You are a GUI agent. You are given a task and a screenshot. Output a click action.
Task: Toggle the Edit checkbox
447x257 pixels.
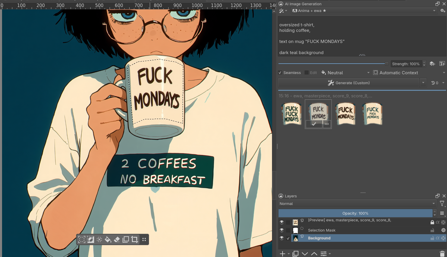(x=307, y=73)
